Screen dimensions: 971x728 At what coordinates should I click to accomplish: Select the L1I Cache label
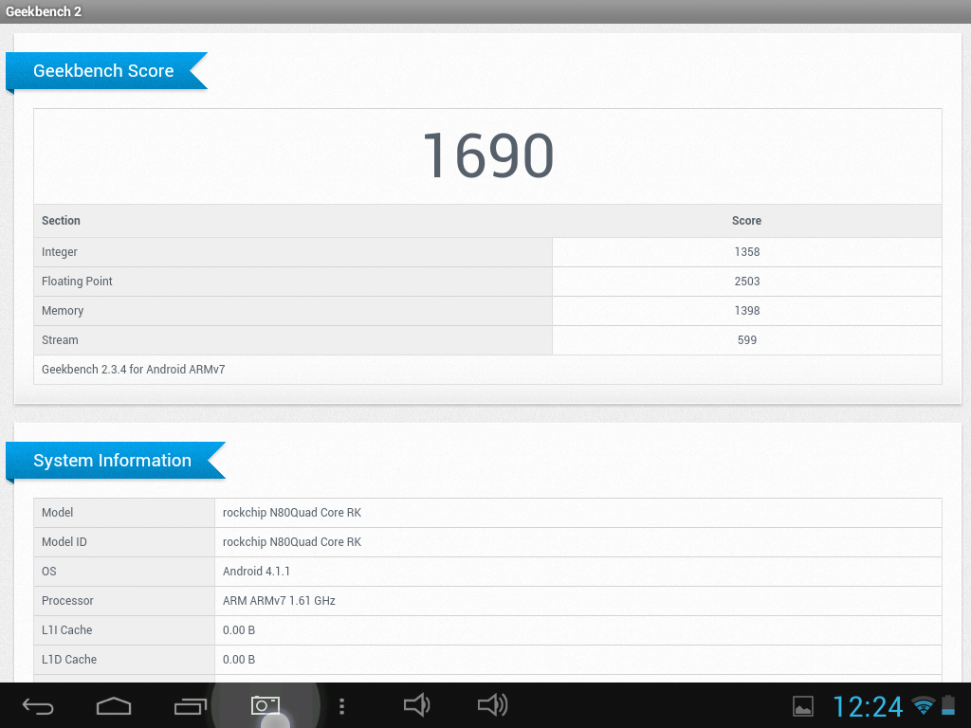pyautogui.click(x=67, y=630)
